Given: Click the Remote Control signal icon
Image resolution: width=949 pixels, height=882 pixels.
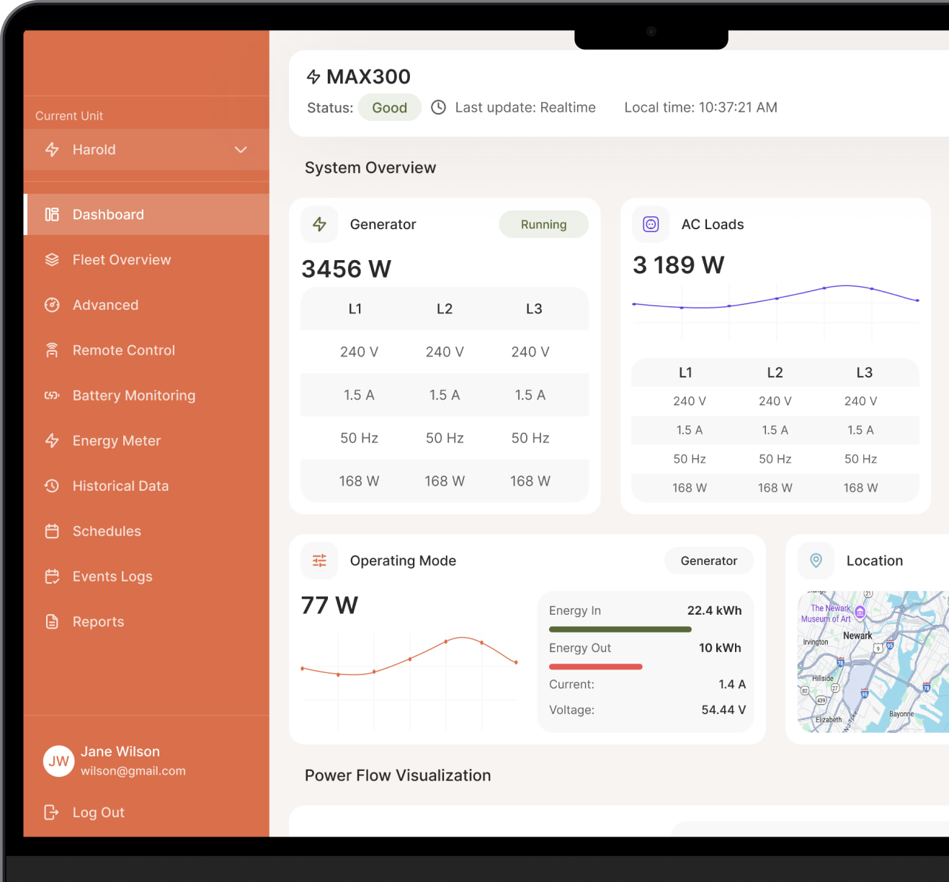Looking at the screenshot, I should point(52,350).
